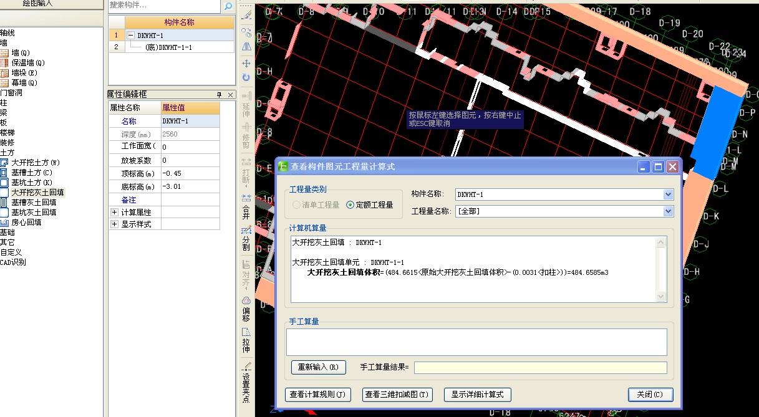This screenshot has width=759, height=417.
Task: Open the 装修 category
Action: 7,143
